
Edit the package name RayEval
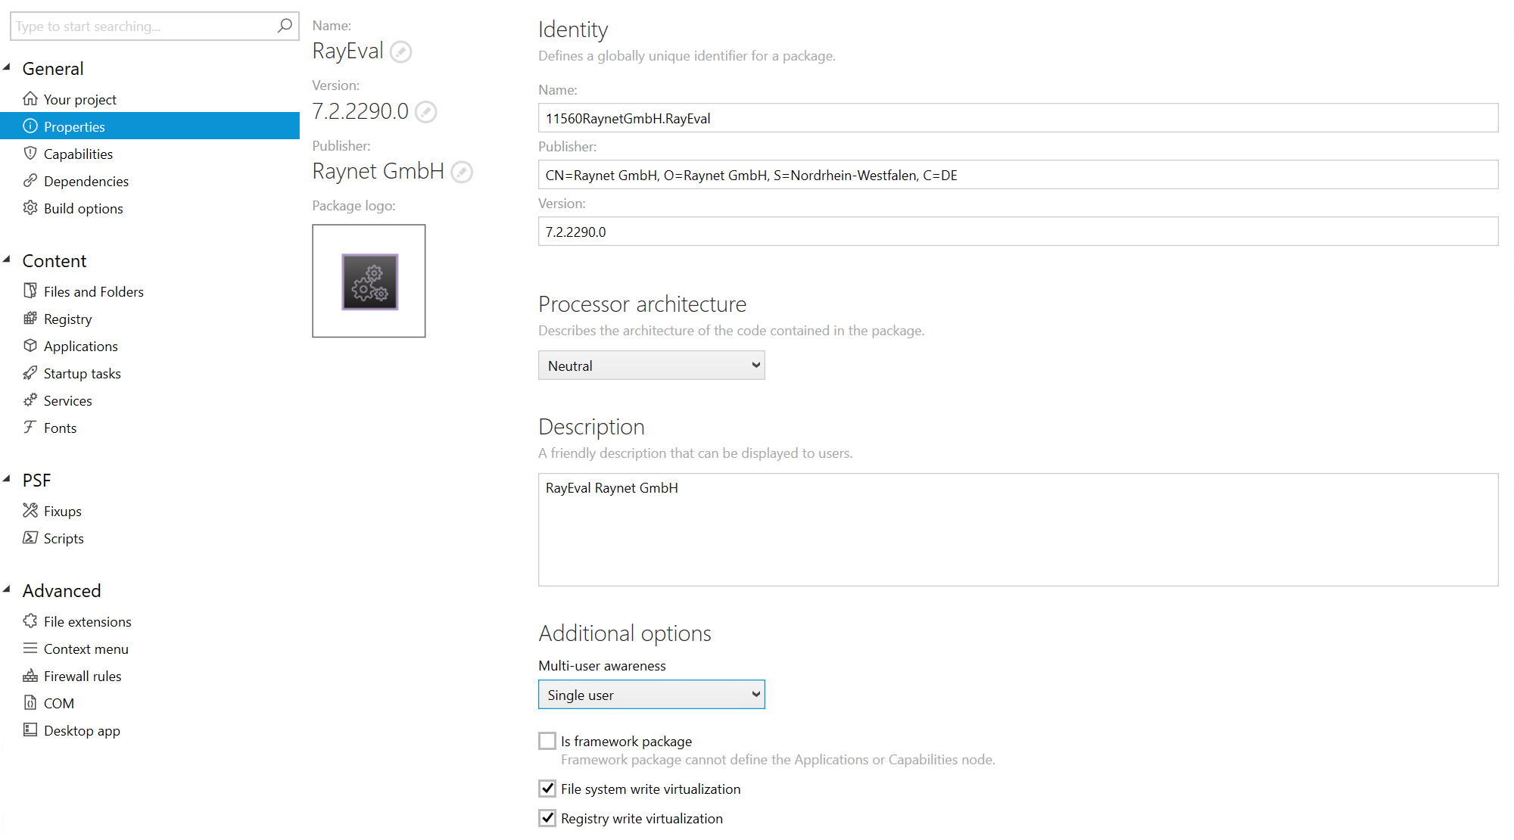(402, 51)
